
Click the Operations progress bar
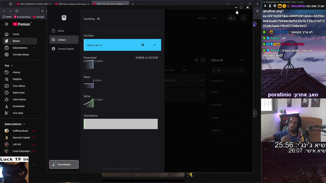click(x=121, y=124)
